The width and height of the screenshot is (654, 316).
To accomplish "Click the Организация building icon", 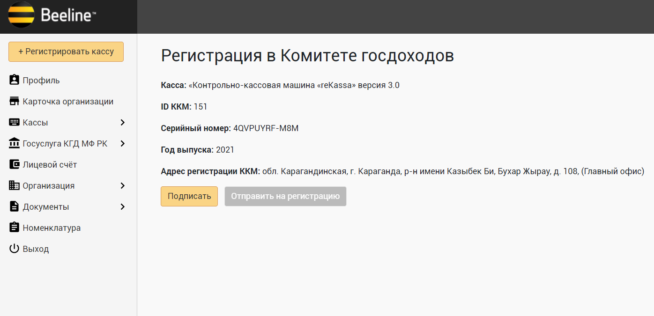I will click(14, 185).
